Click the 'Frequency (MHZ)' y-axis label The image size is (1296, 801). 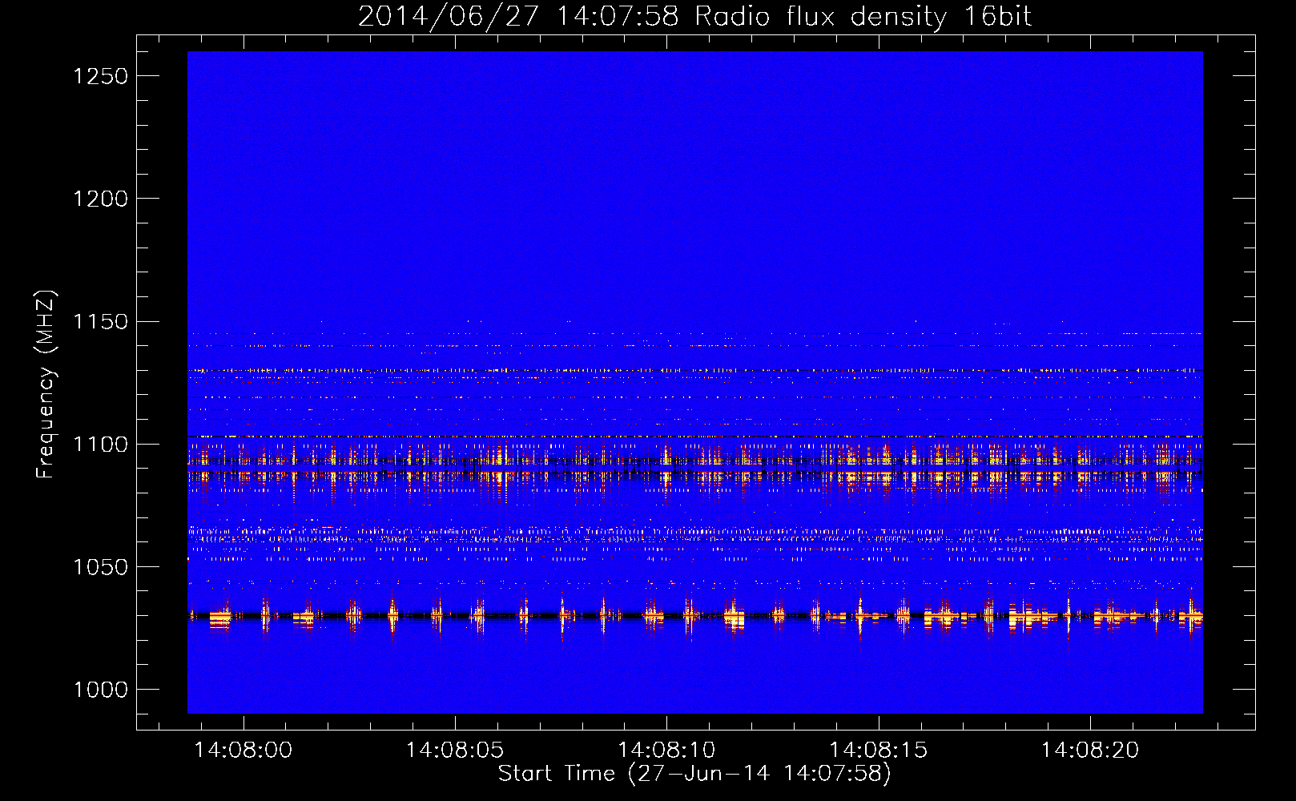pos(46,384)
